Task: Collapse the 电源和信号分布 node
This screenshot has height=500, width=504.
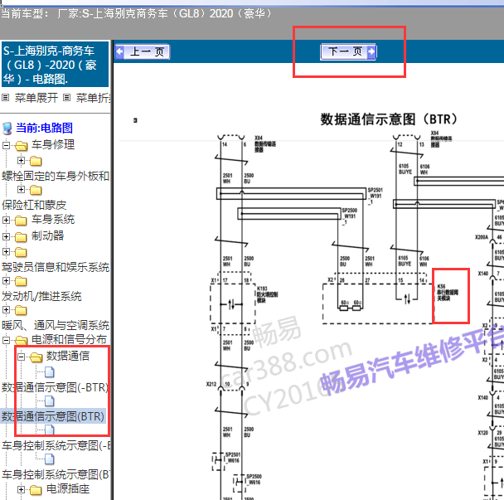Action: (6, 340)
